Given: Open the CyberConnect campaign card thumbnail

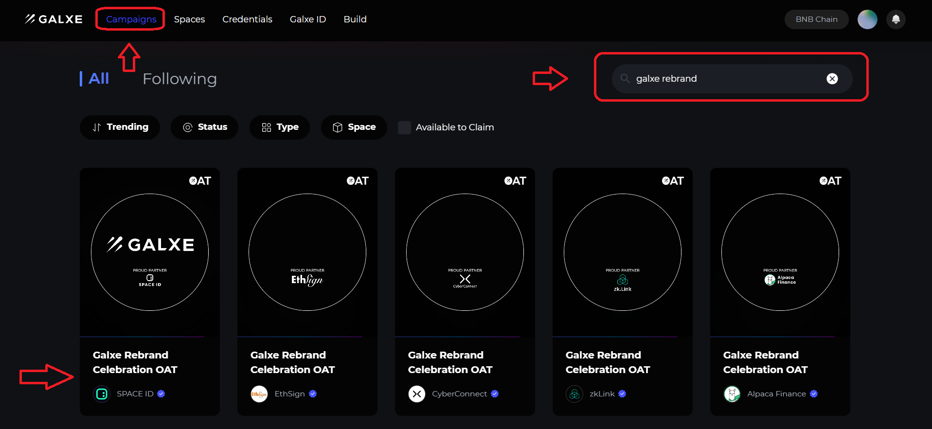Looking at the screenshot, I should tap(465, 252).
